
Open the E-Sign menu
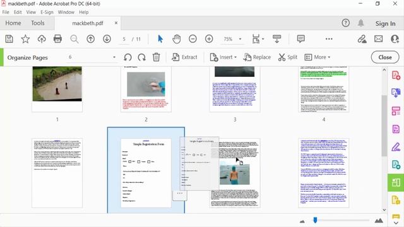tap(47, 12)
